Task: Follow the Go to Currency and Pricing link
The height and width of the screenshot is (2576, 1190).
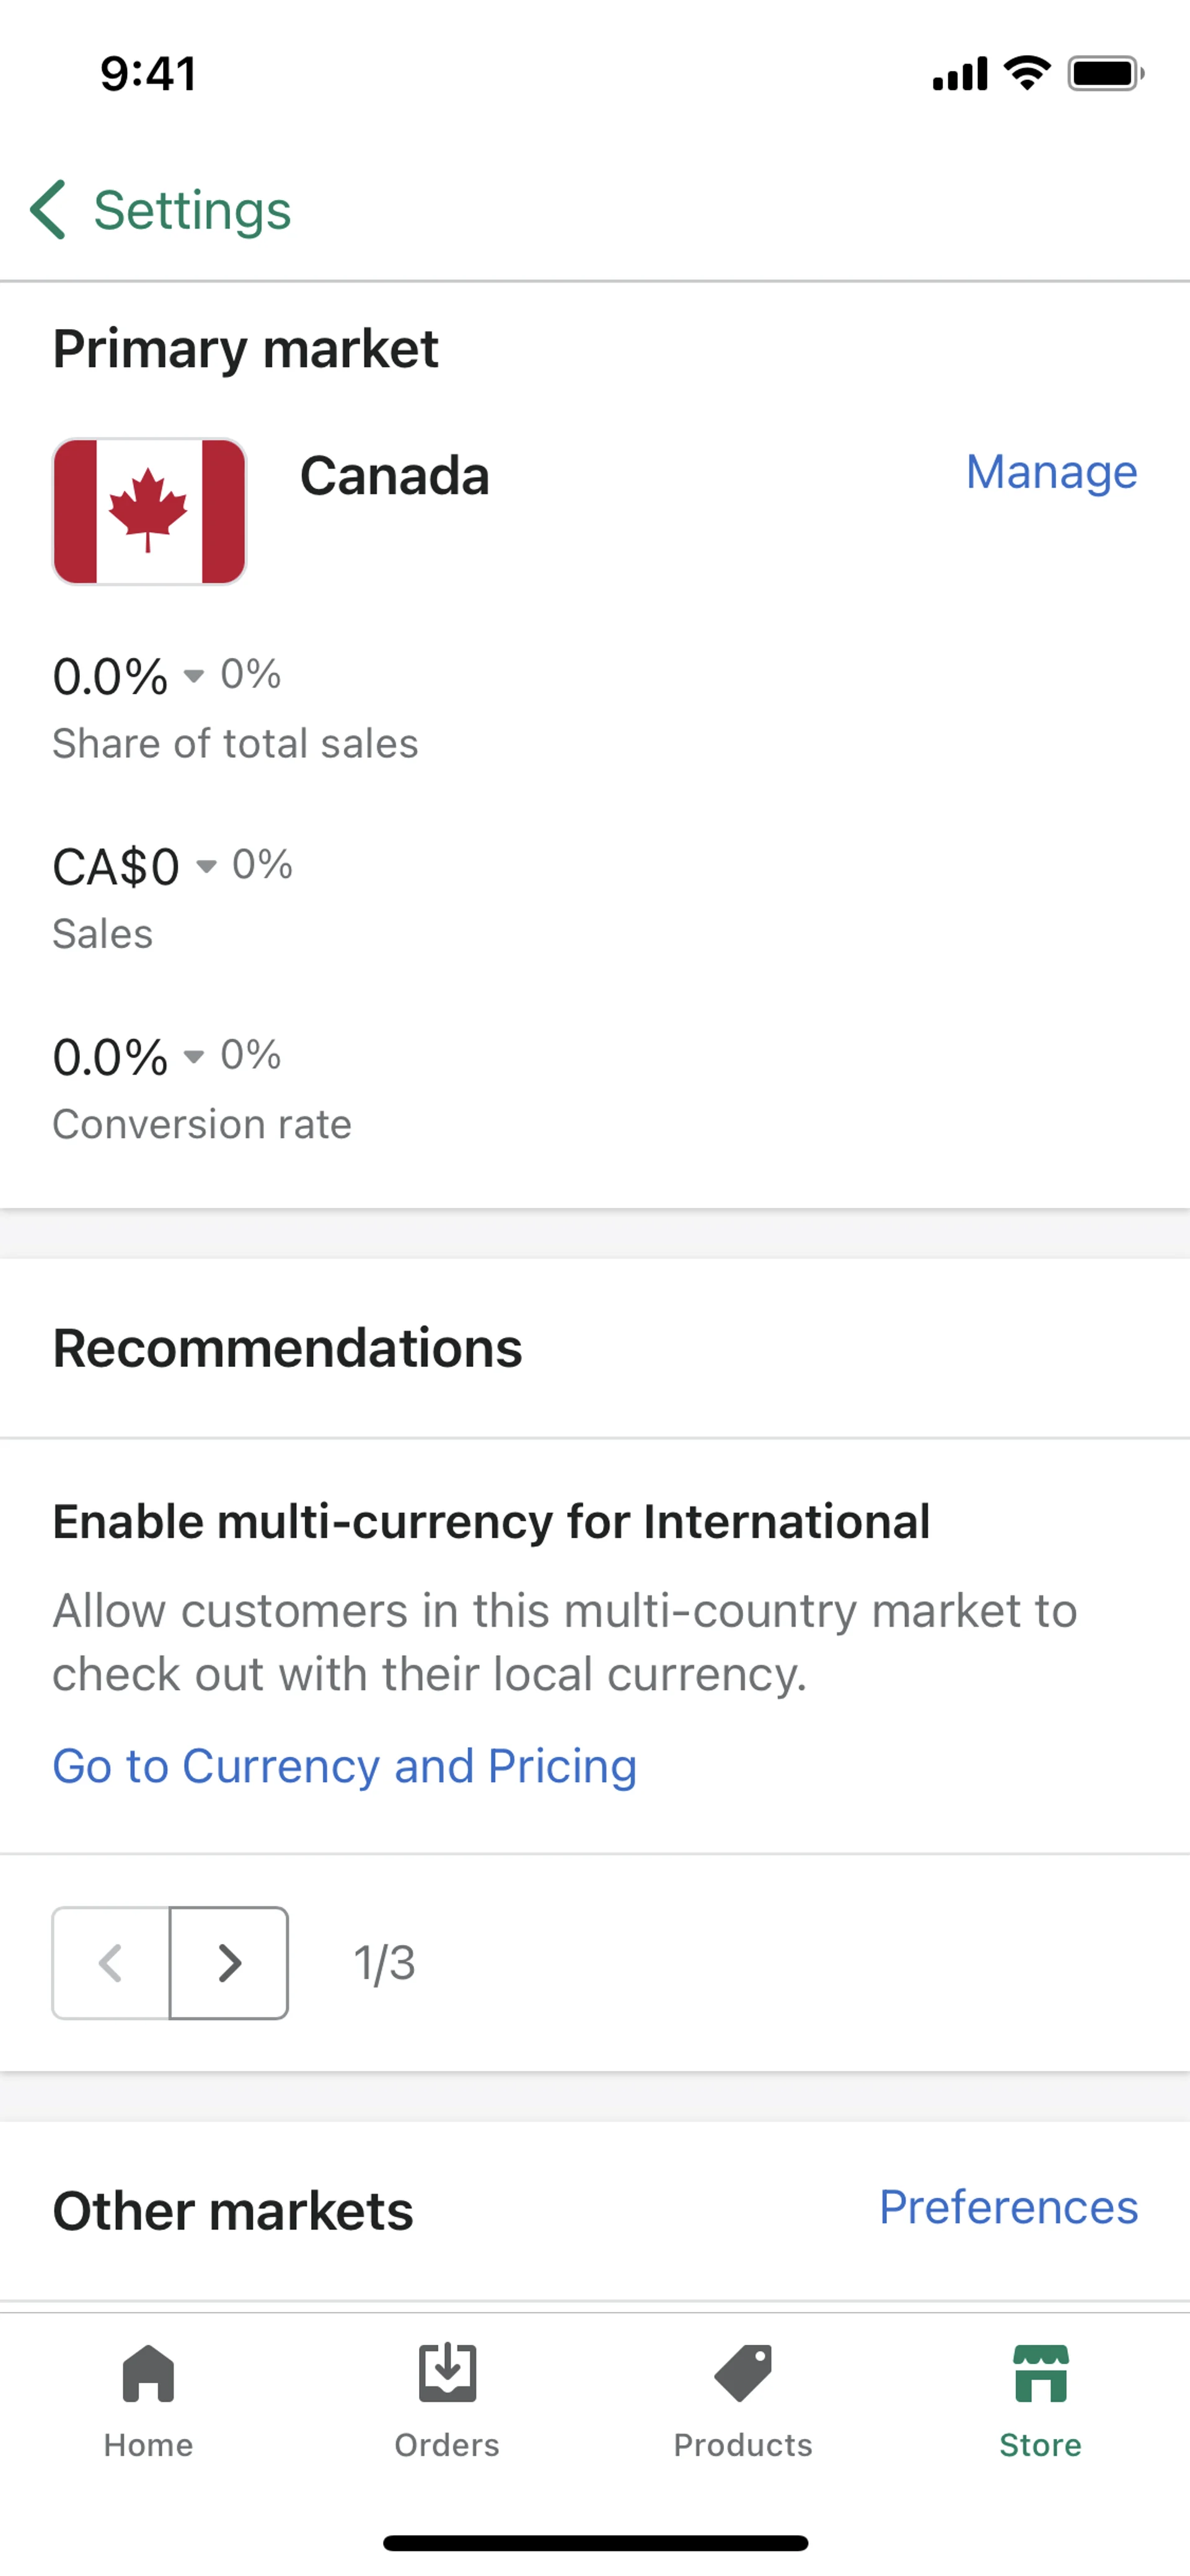Action: click(x=344, y=1766)
